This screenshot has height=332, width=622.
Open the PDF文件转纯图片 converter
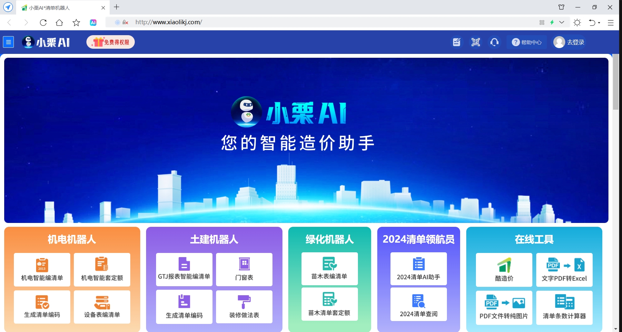click(x=504, y=307)
